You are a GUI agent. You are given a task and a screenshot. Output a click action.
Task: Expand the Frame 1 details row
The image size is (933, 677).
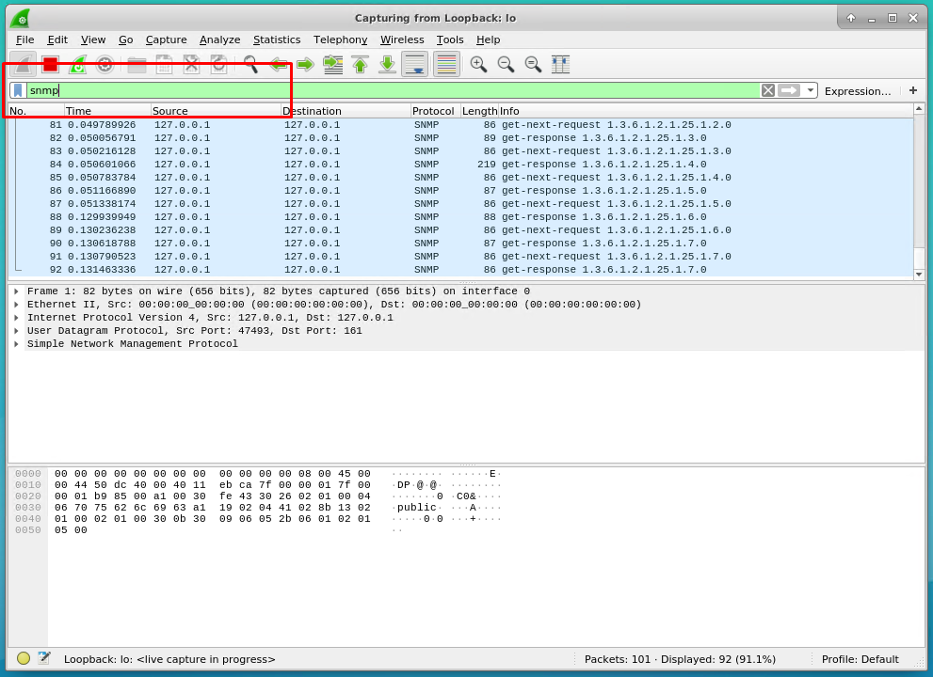[x=17, y=291]
